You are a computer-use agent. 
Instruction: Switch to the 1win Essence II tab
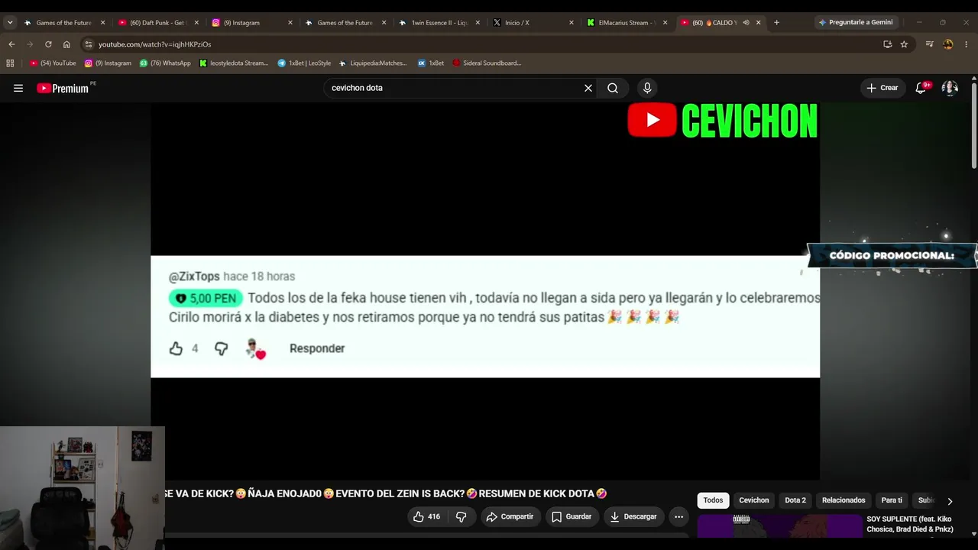[x=439, y=22]
